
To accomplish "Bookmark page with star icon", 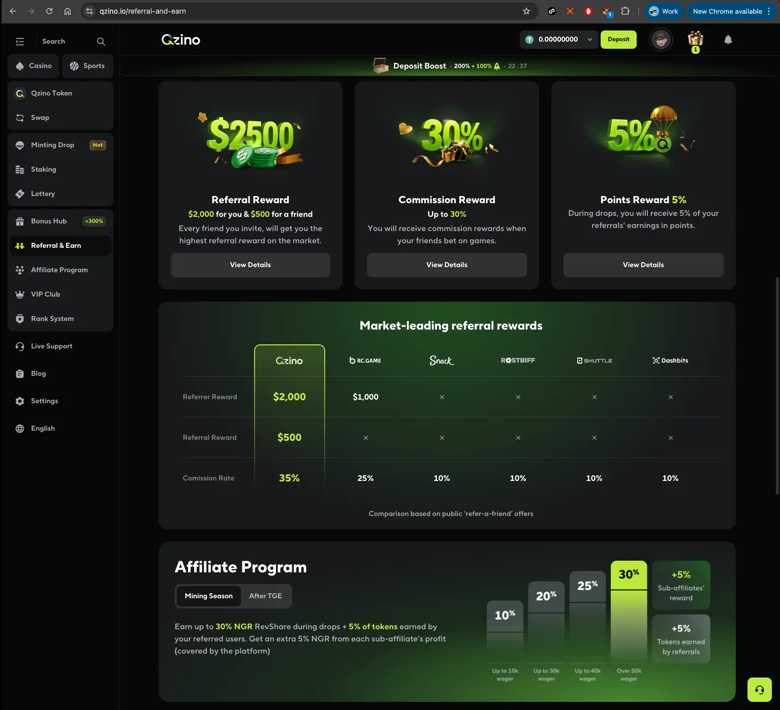I will (x=526, y=11).
